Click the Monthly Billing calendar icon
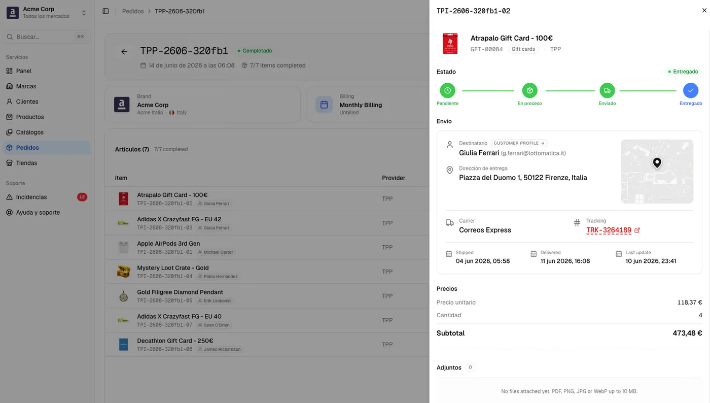This screenshot has width=710, height=403. [x=324, y=105]
